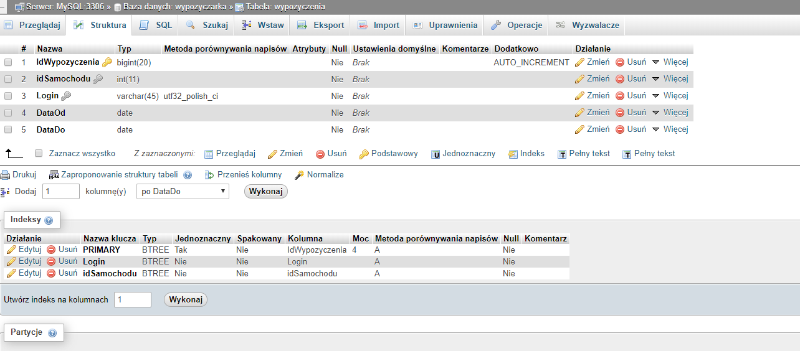Check the box for idSamochodu column
Image resolution: width=800 pixels, height=351 pixels.
(8, 79)
